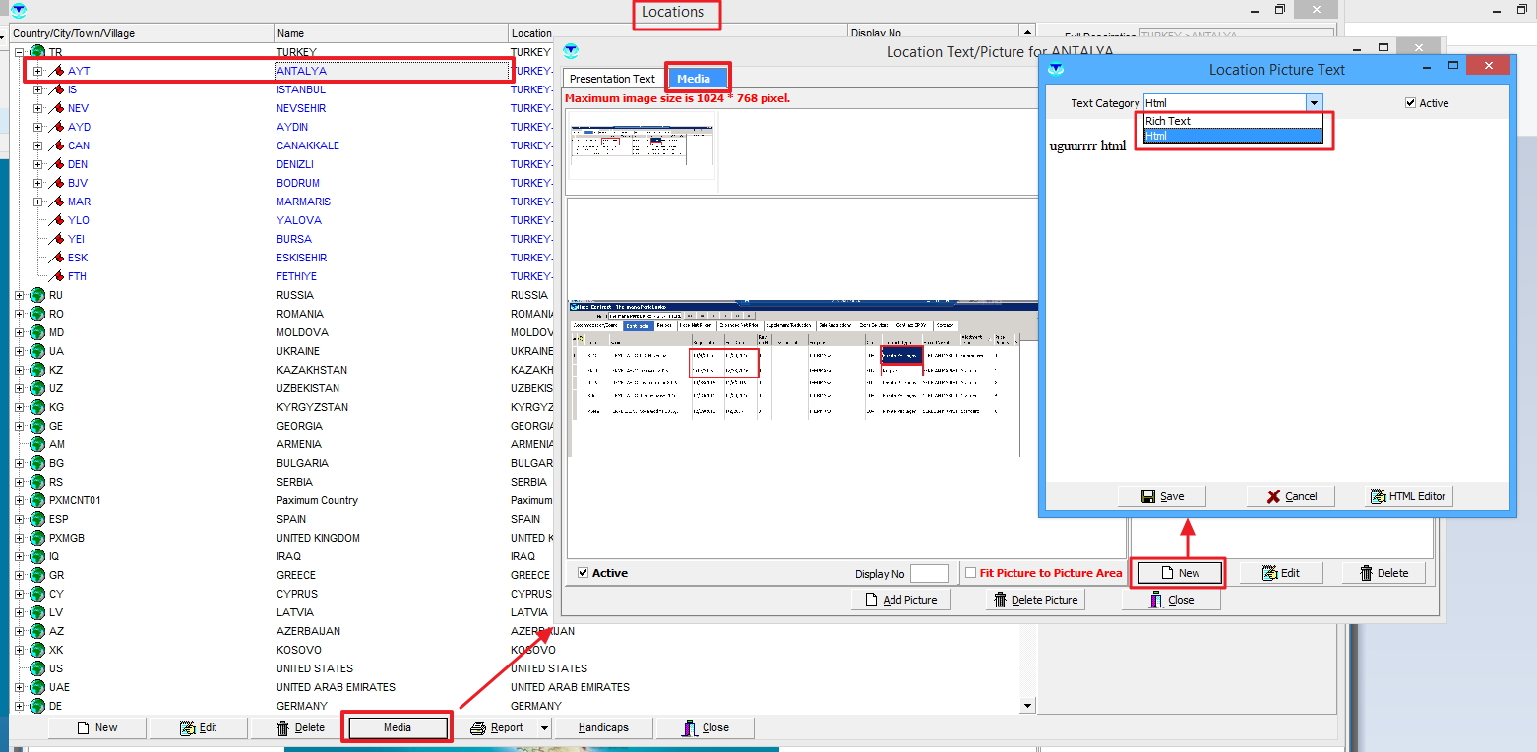The width and height of the screenshot is (1537, 752).
Task: Uncheck Active checkbox below the picture
Action: (584, 573)
